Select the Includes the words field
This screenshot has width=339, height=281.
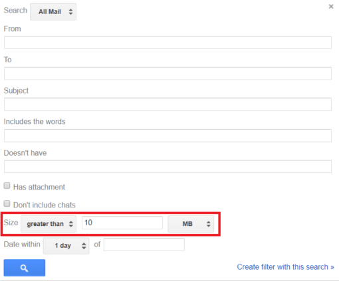[168, 136]
